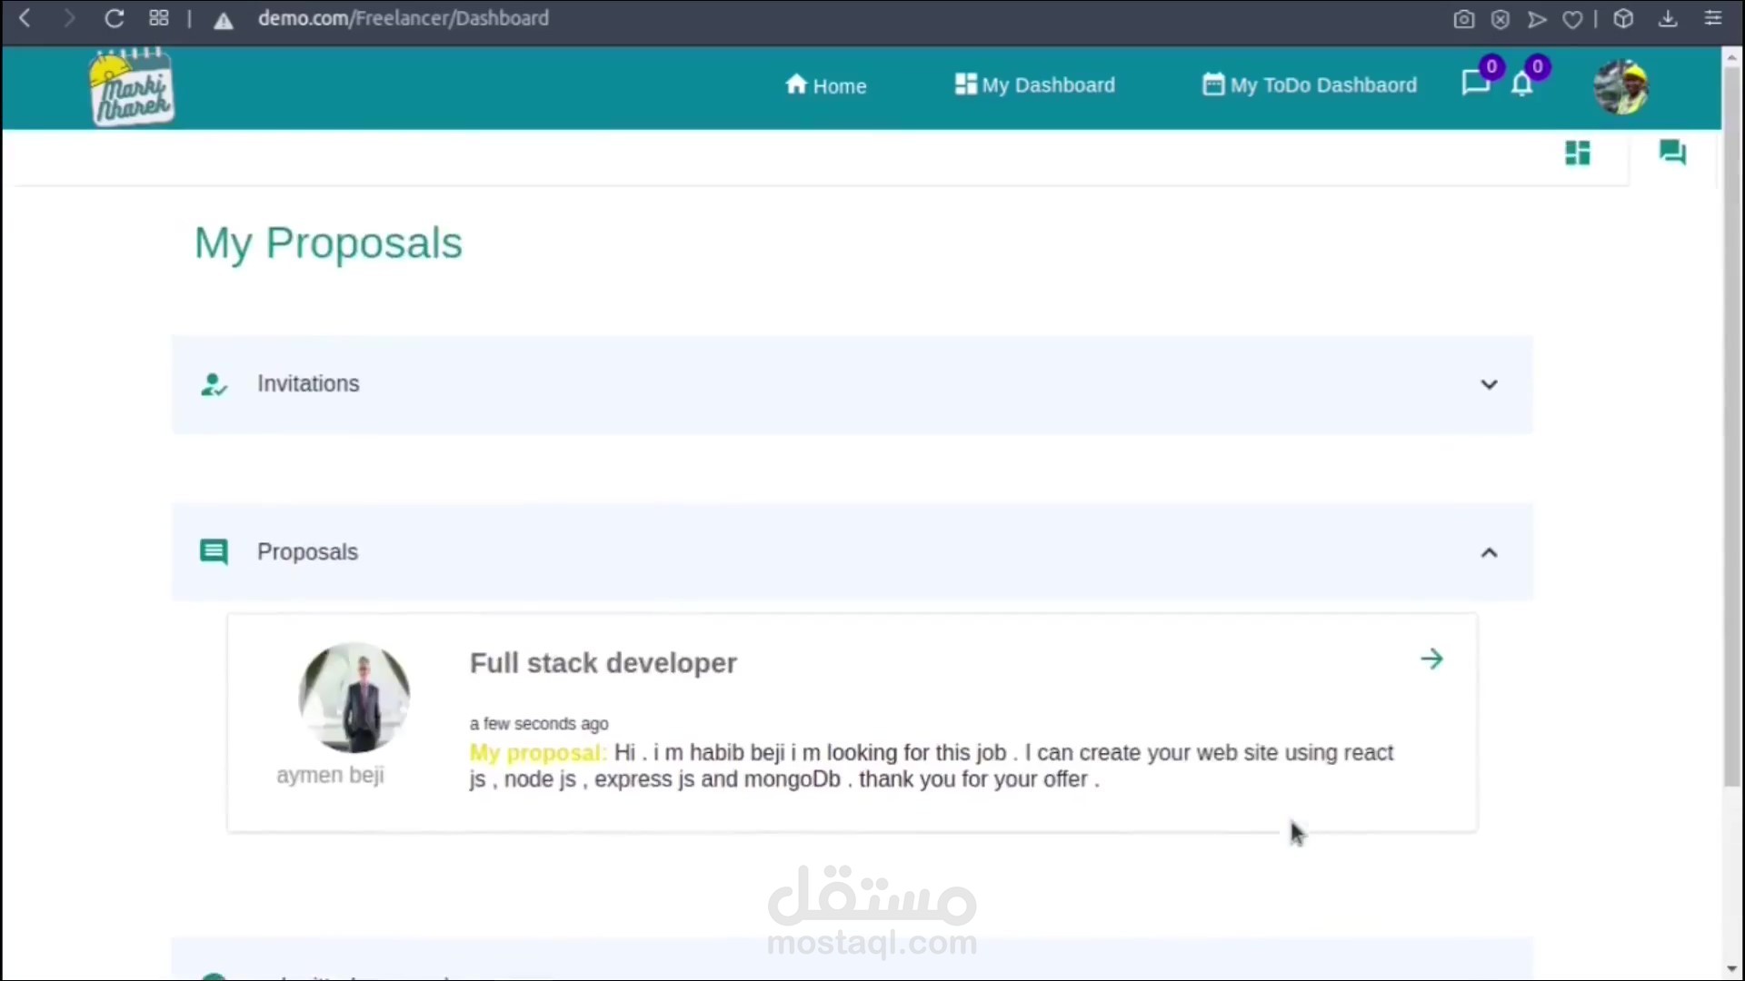The height and width of the screenshot is (981, 1745).
Task: Open the Full stack developer proposal title
Action: [x=603, y=663]
